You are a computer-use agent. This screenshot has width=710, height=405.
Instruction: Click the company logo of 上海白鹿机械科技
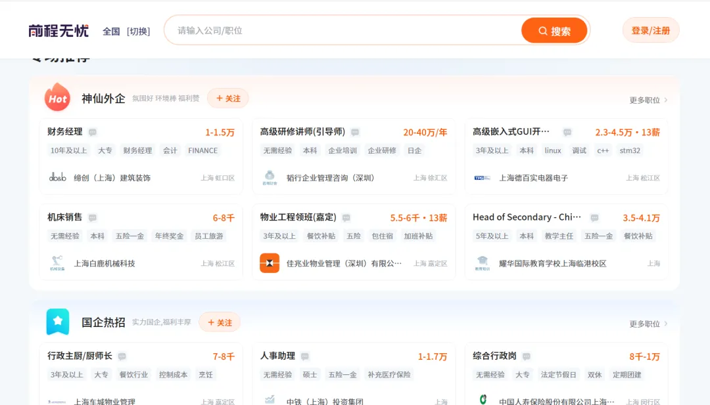pos(57,263)
